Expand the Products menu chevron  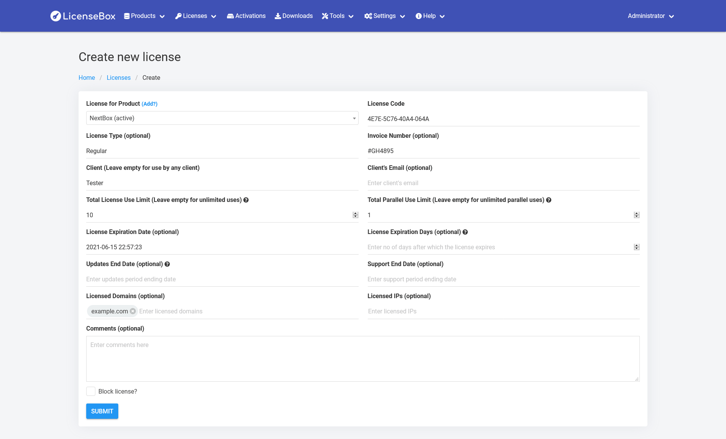pos(162,16)
